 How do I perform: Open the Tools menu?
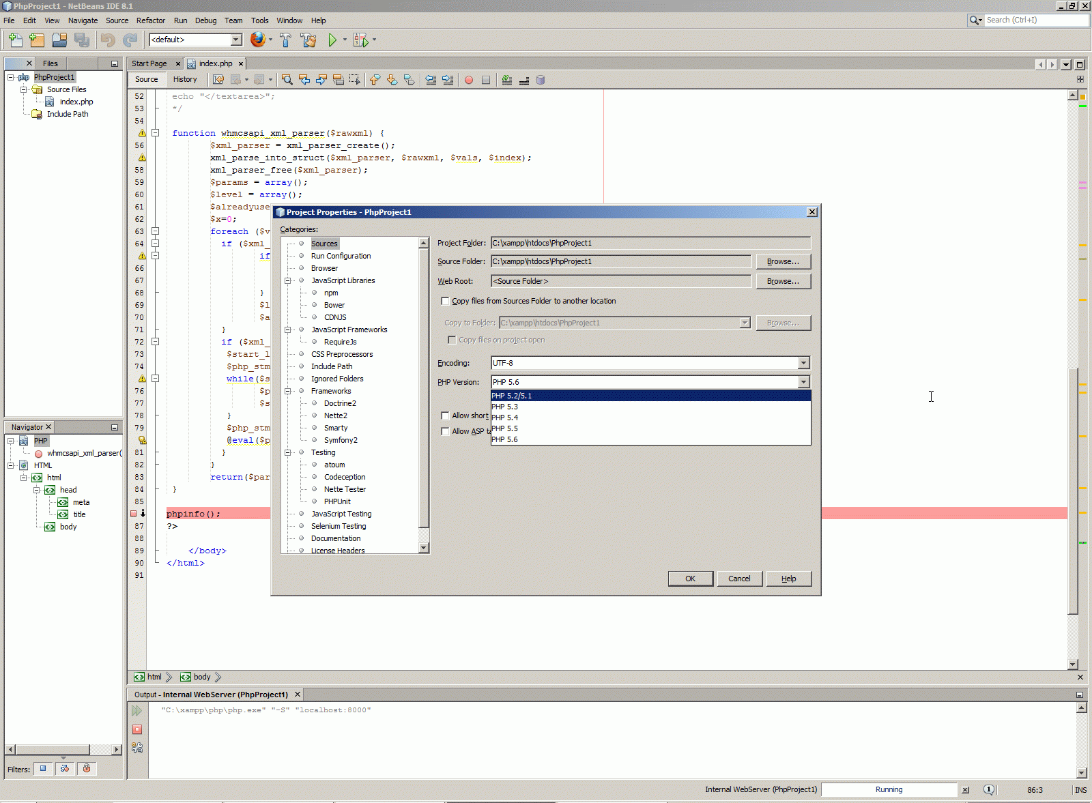pyautogui.click(x=259, y=20)
